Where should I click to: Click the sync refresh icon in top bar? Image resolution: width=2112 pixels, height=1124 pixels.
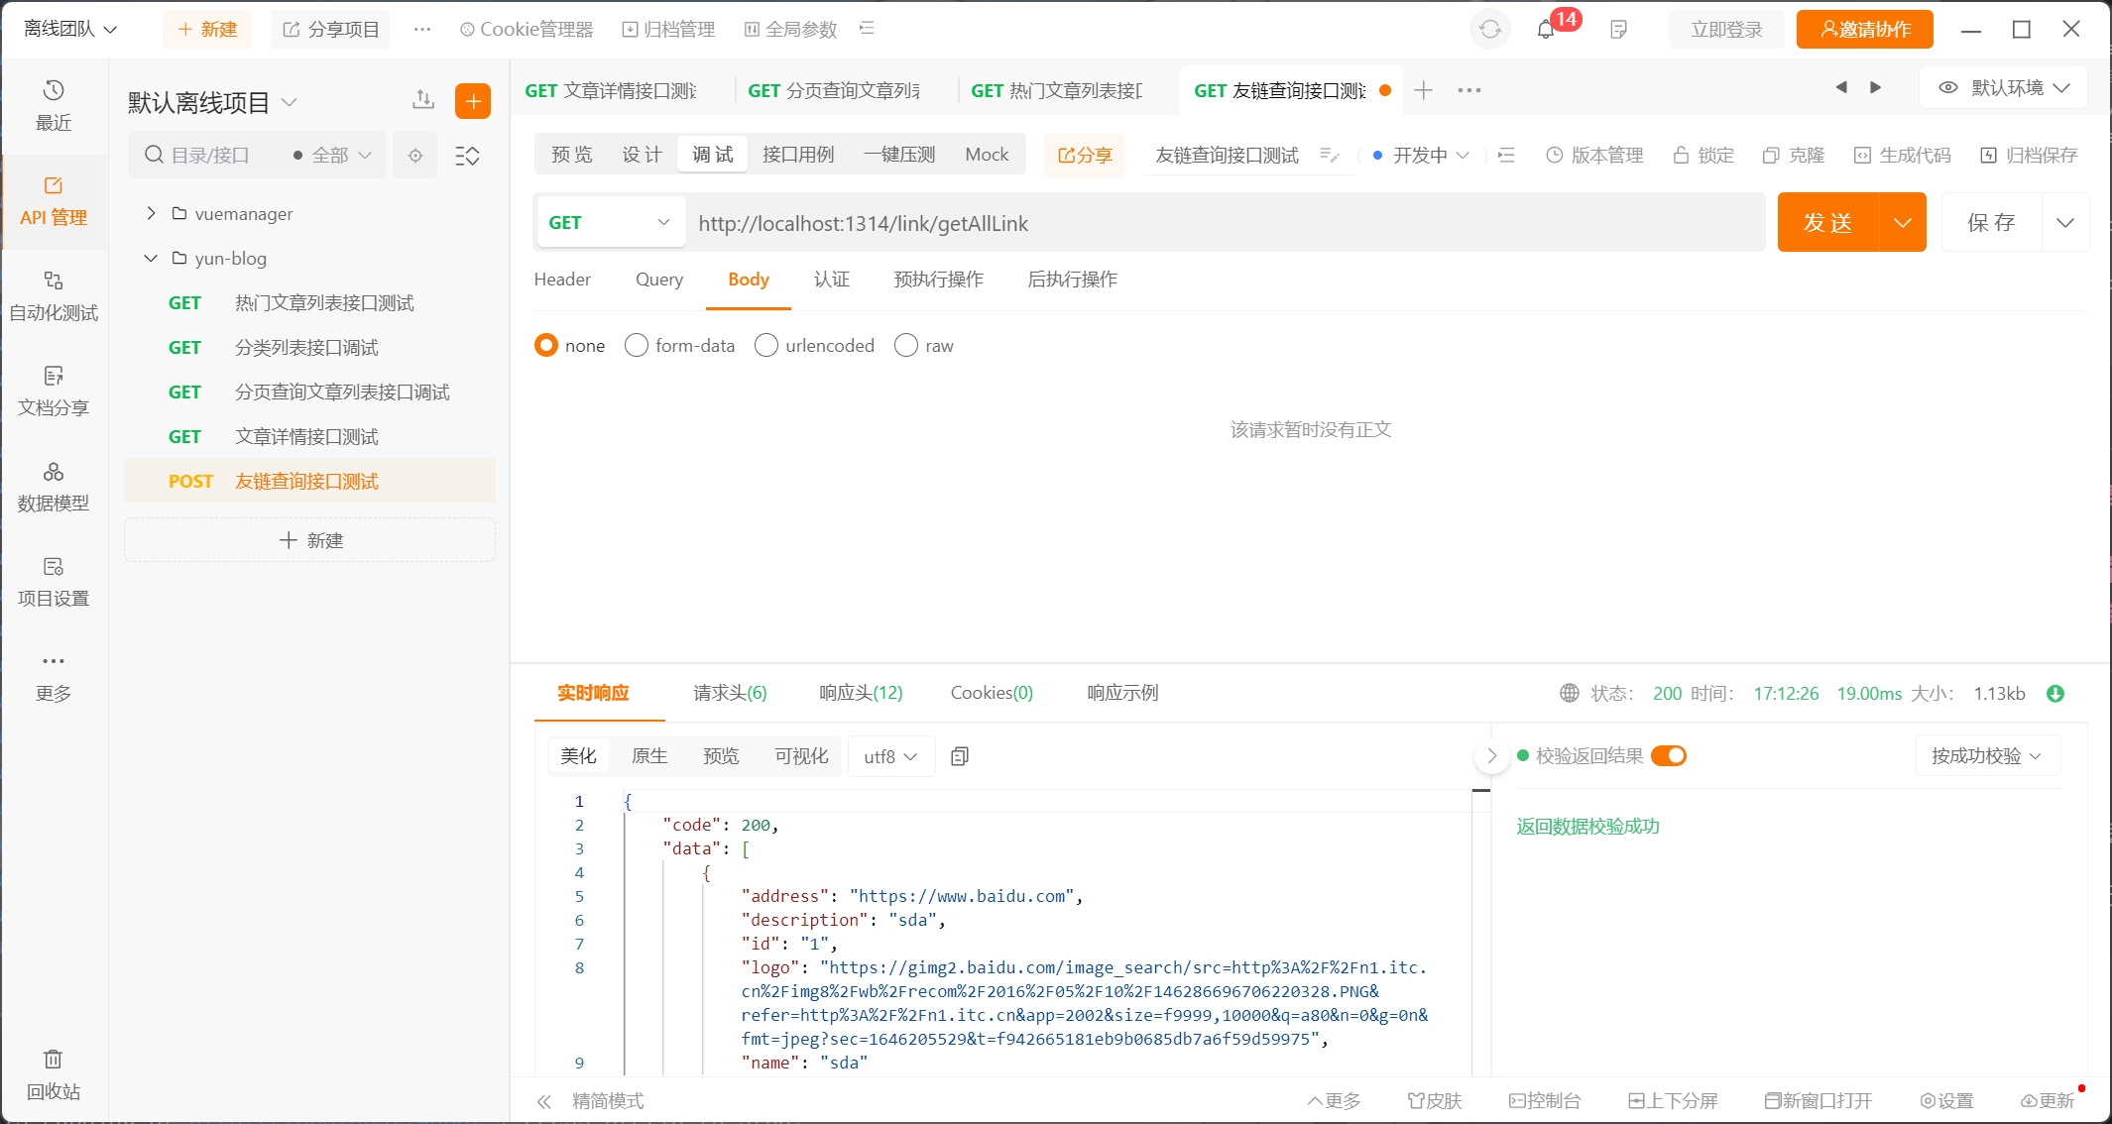(1489, 30)
